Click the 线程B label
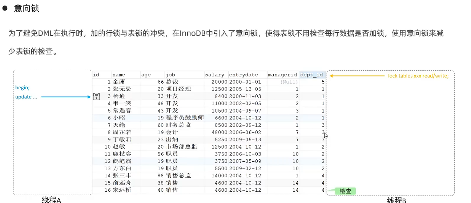471x203 pixels. [x=396, y=200]
